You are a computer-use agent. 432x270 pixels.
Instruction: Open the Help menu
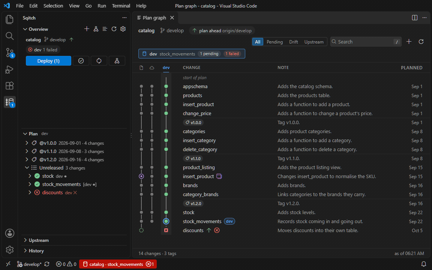[141, 6]
